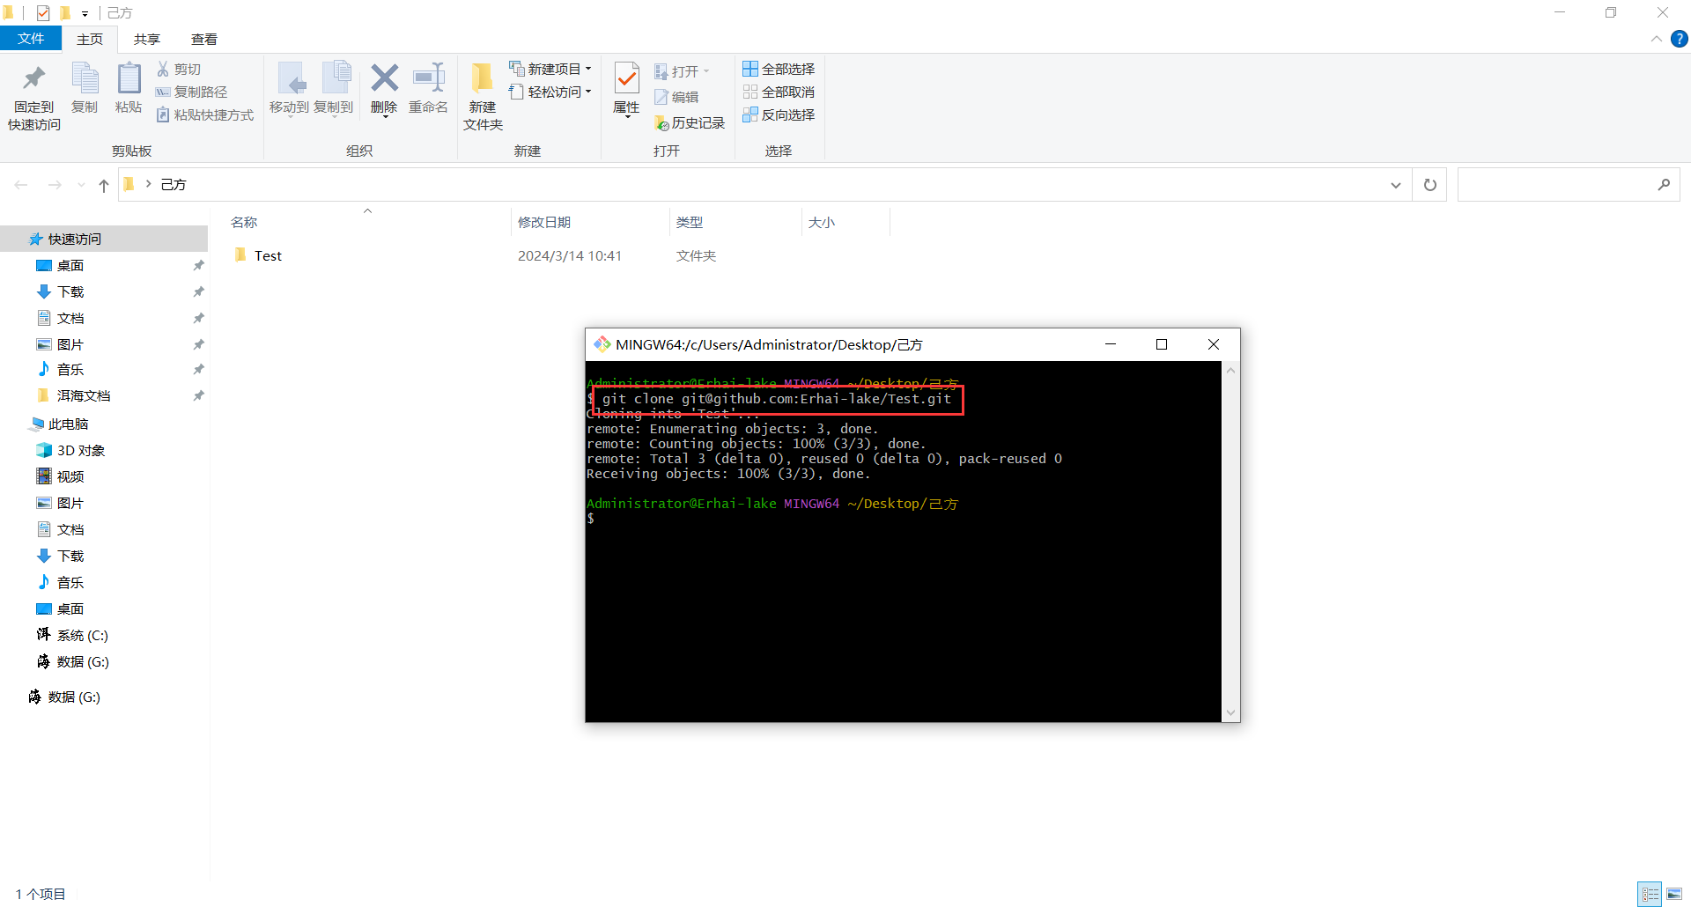
Task: Click the Rename icon in ribbon
Action: [429, 79]
